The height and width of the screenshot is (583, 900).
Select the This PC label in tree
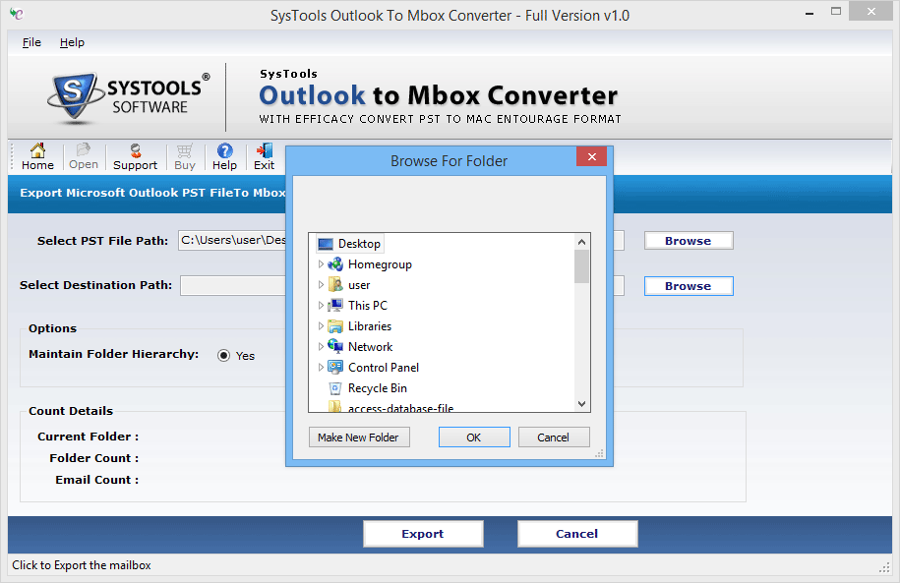click(368, 306)
